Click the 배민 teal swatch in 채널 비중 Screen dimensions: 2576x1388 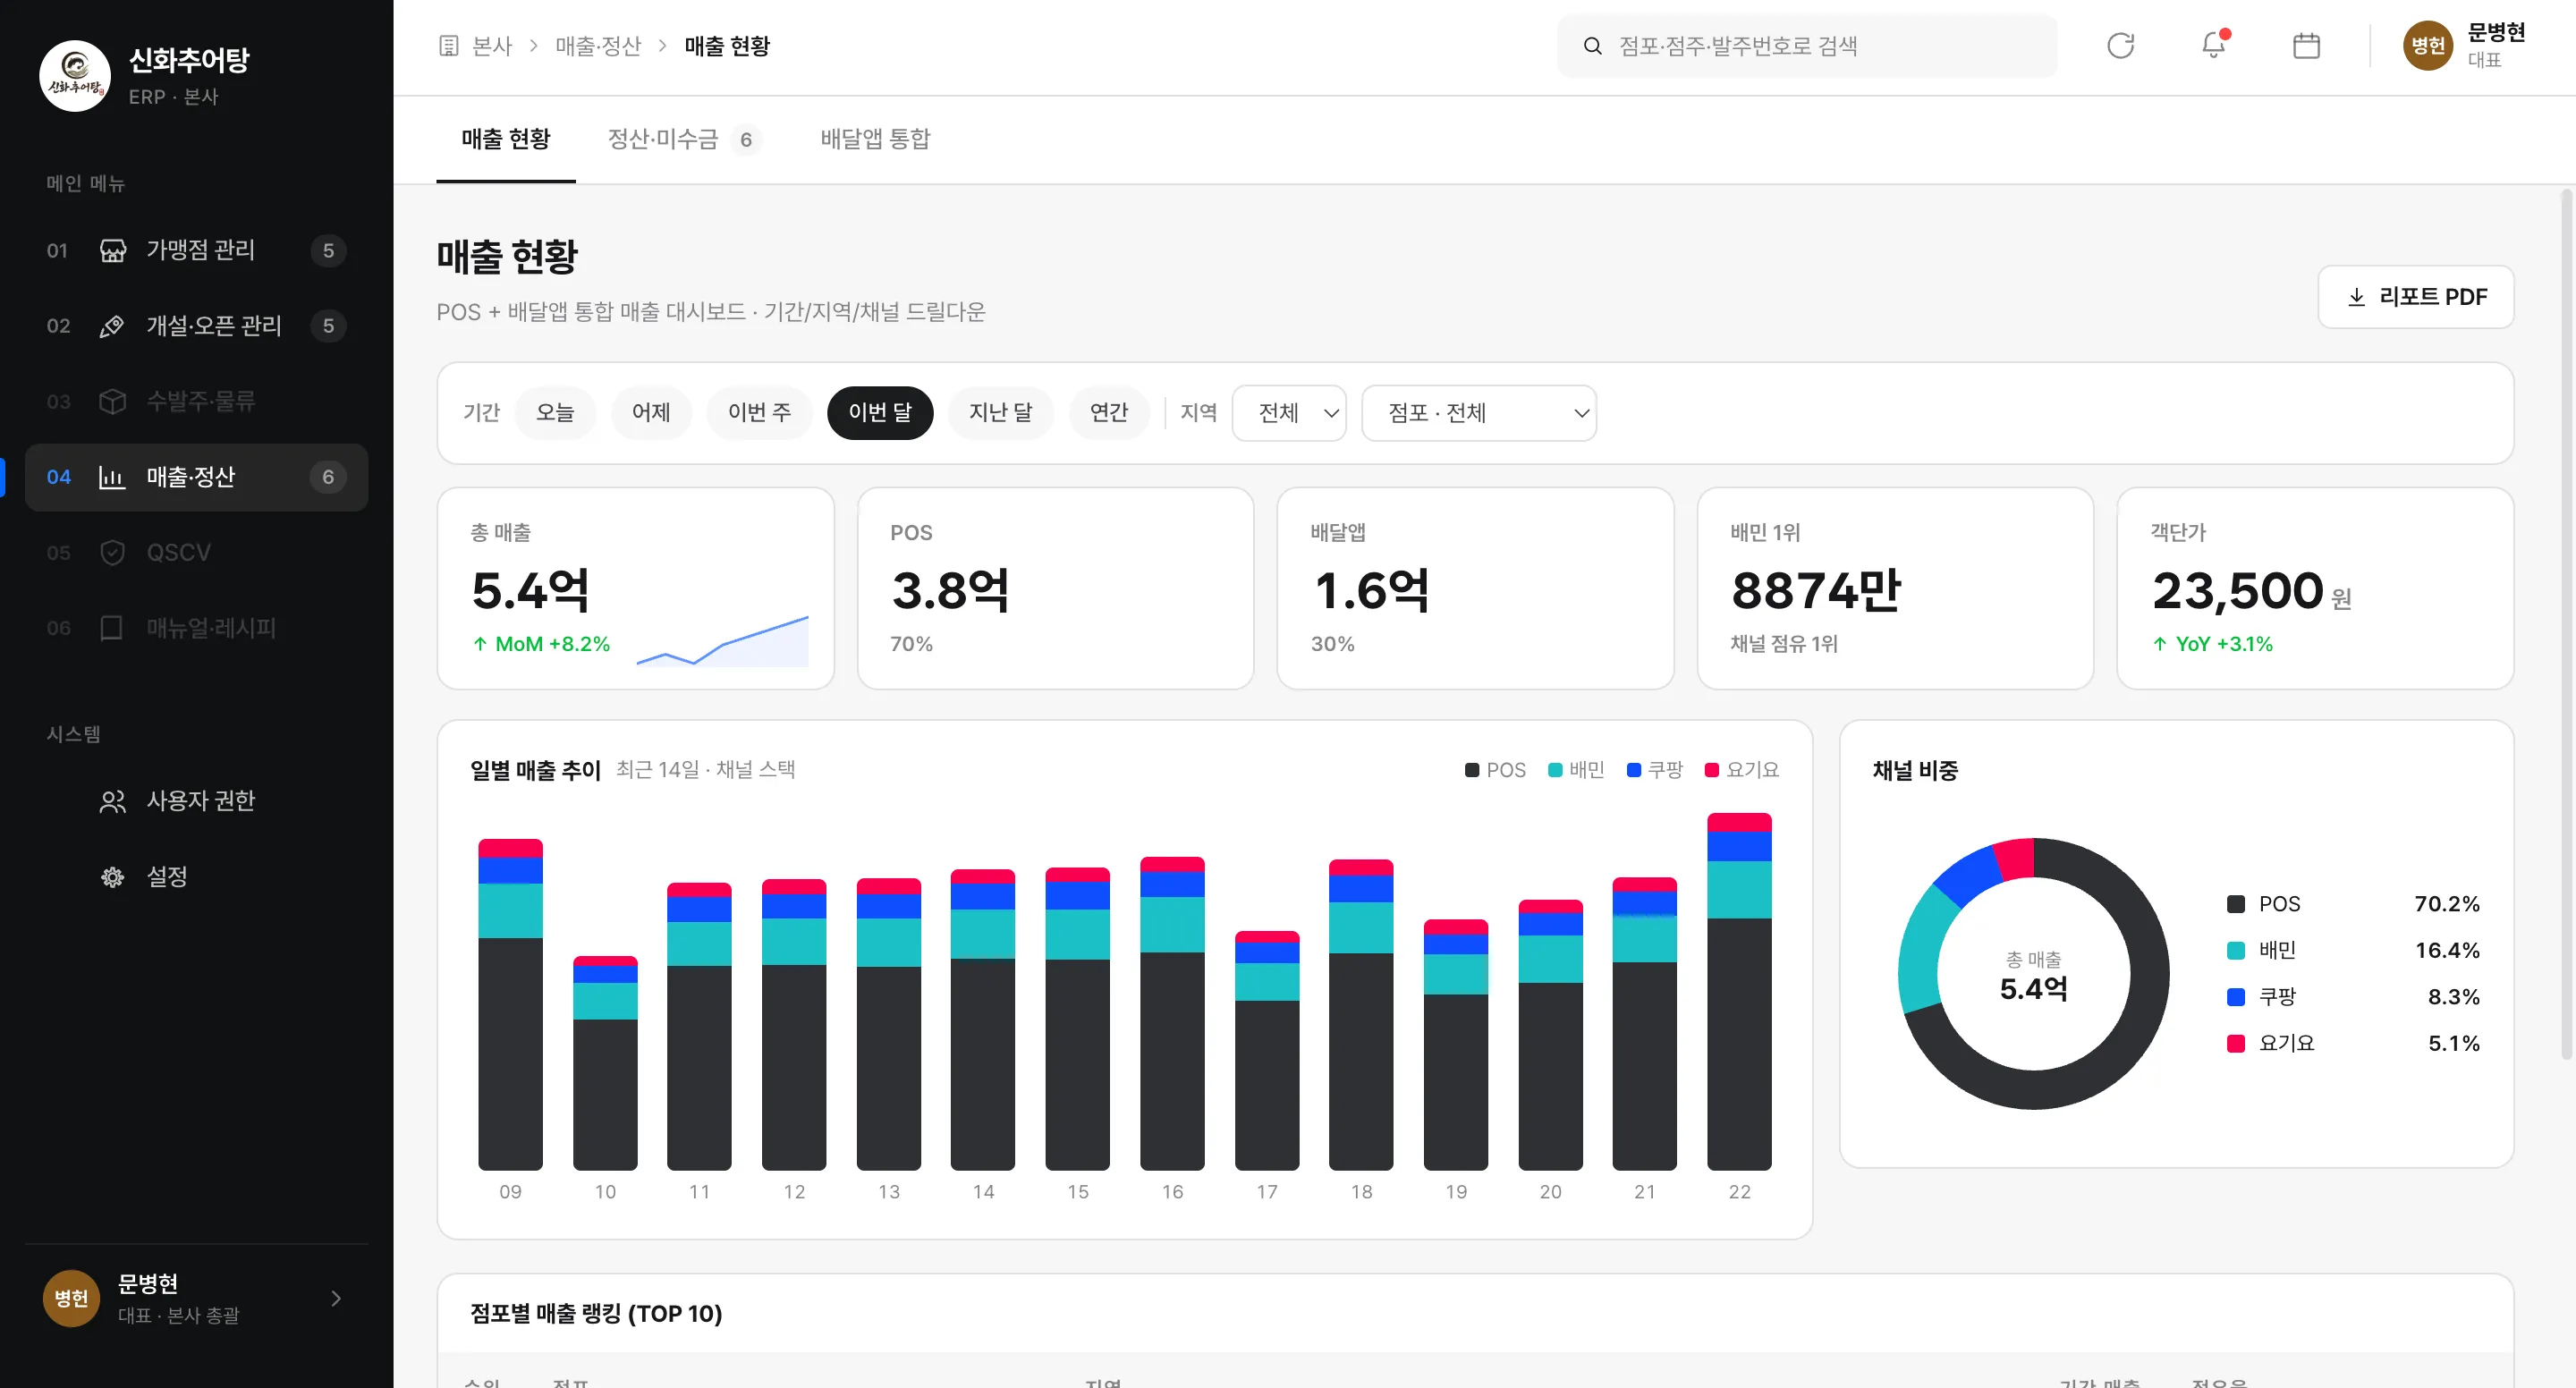click(2236, 950)
